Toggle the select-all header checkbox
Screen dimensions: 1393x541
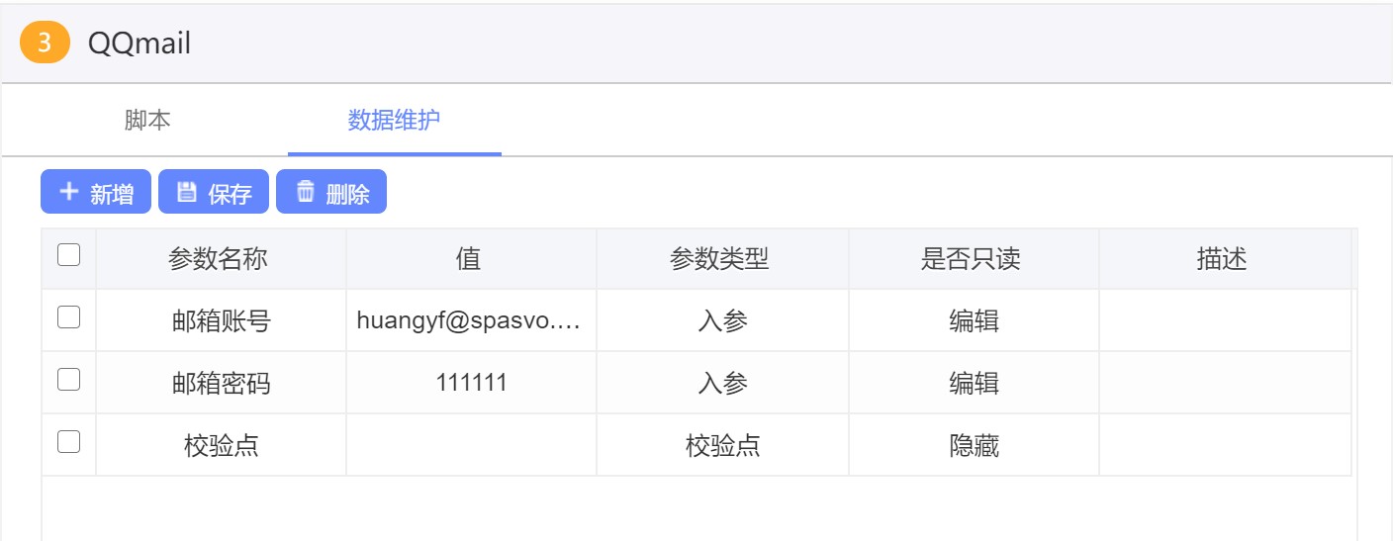pos(68,256)
